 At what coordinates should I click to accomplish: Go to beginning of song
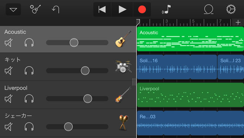[x=102, y=10]
